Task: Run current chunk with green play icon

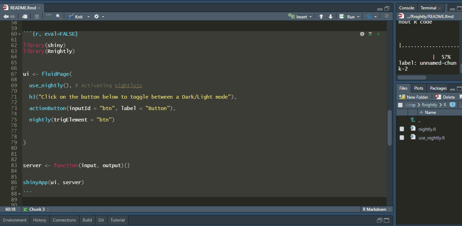Action: 378,34
